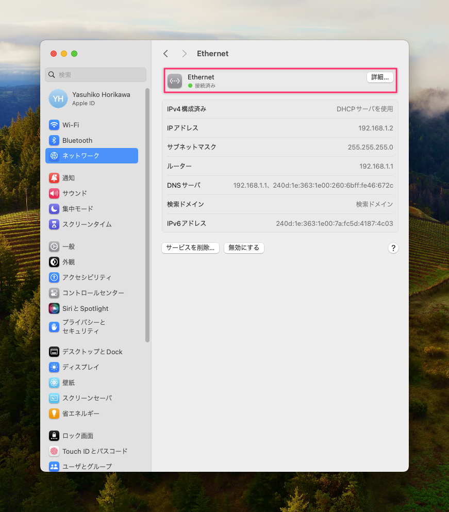This screenshot has height=512, width=449.
Task: Click the sidebar scrollbar
Action: coord(147,217)
